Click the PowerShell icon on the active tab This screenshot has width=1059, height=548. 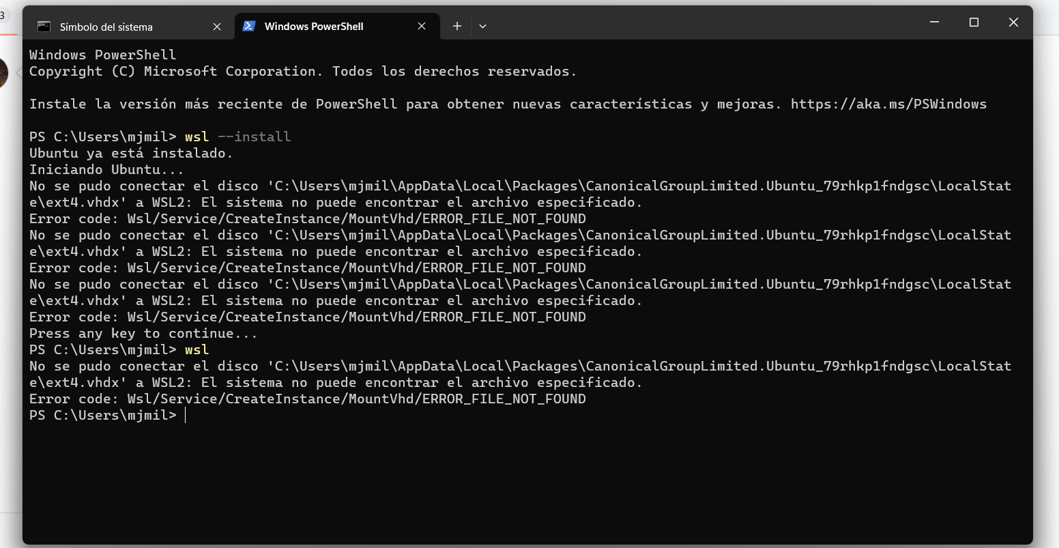248,26
